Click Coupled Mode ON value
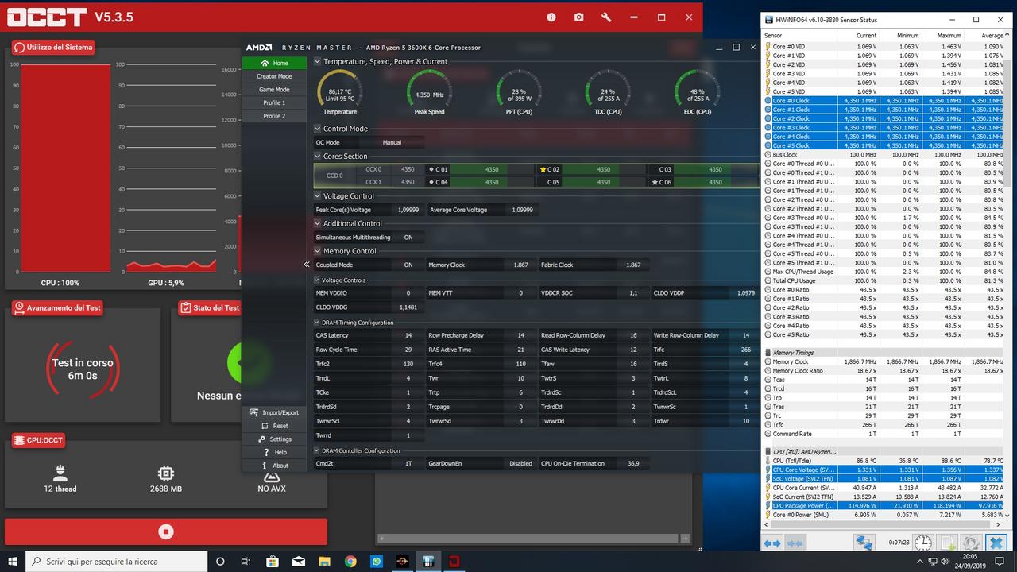Screen dimensions: 1017x572 click(408, 265)
